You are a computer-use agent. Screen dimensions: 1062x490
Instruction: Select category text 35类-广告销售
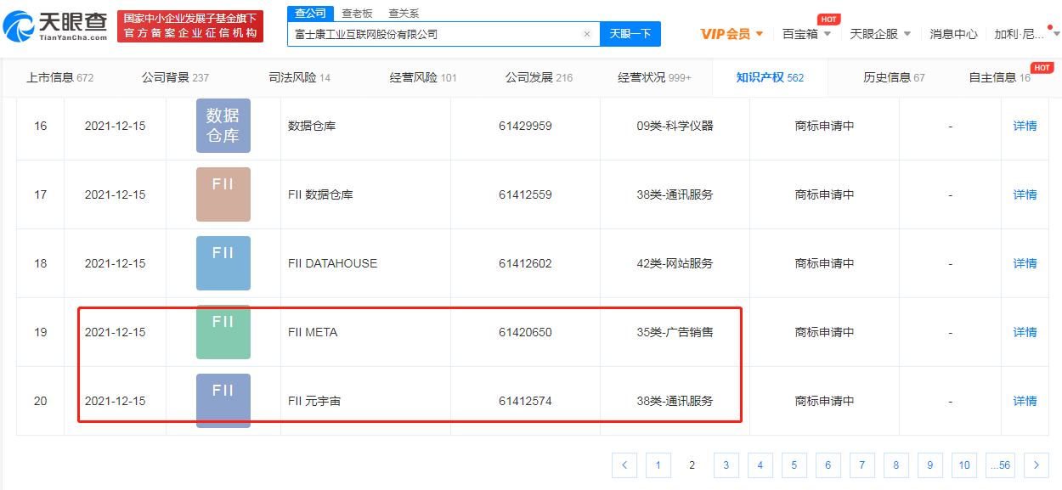click(675, 332)
